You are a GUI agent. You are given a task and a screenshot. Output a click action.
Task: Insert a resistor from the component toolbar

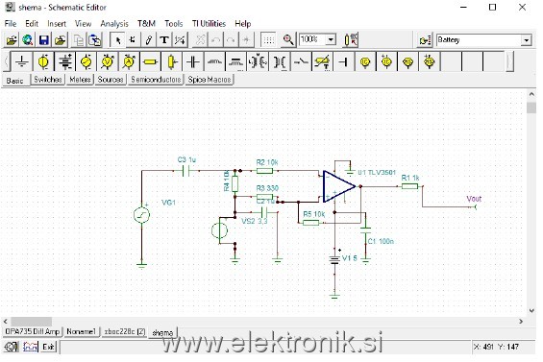150,62
